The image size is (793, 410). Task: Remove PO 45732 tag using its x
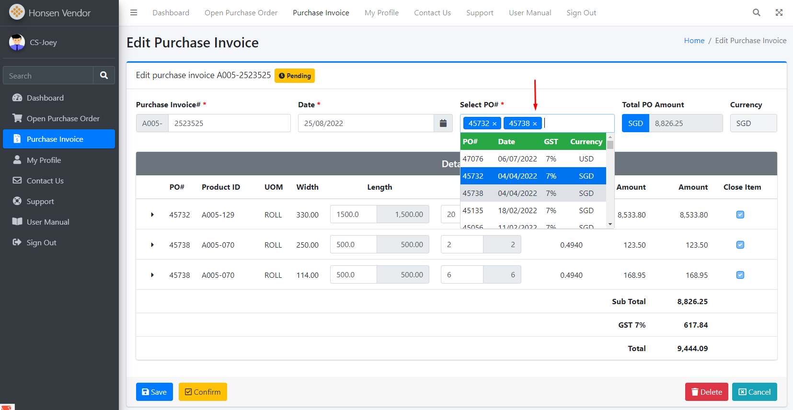pos(494,124)
